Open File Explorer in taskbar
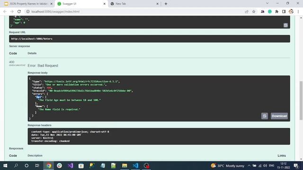303x170 pixels. pyautogui.click(x=125, y=166)
